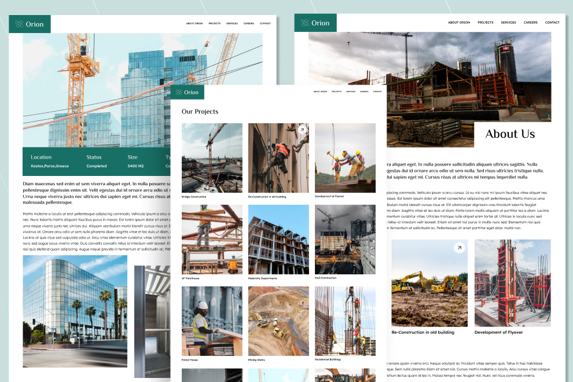This screenshot has width=573, height=382.
Task: Select Contact in the right page navigation
Action: click(552, 23)
